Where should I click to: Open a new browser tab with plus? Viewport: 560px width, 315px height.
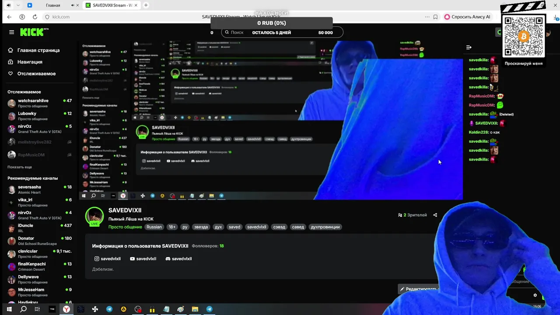tap(146, 5)
